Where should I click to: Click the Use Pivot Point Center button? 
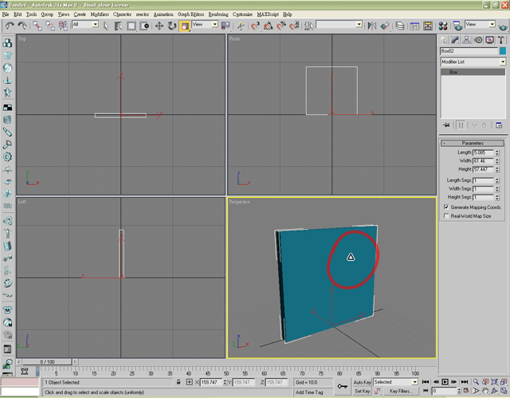click(x=226, y=26)
